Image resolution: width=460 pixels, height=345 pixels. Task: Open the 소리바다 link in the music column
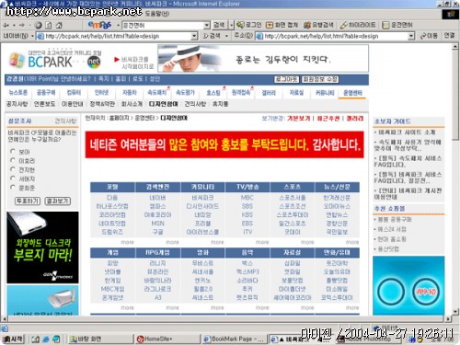tap(247, 281)
